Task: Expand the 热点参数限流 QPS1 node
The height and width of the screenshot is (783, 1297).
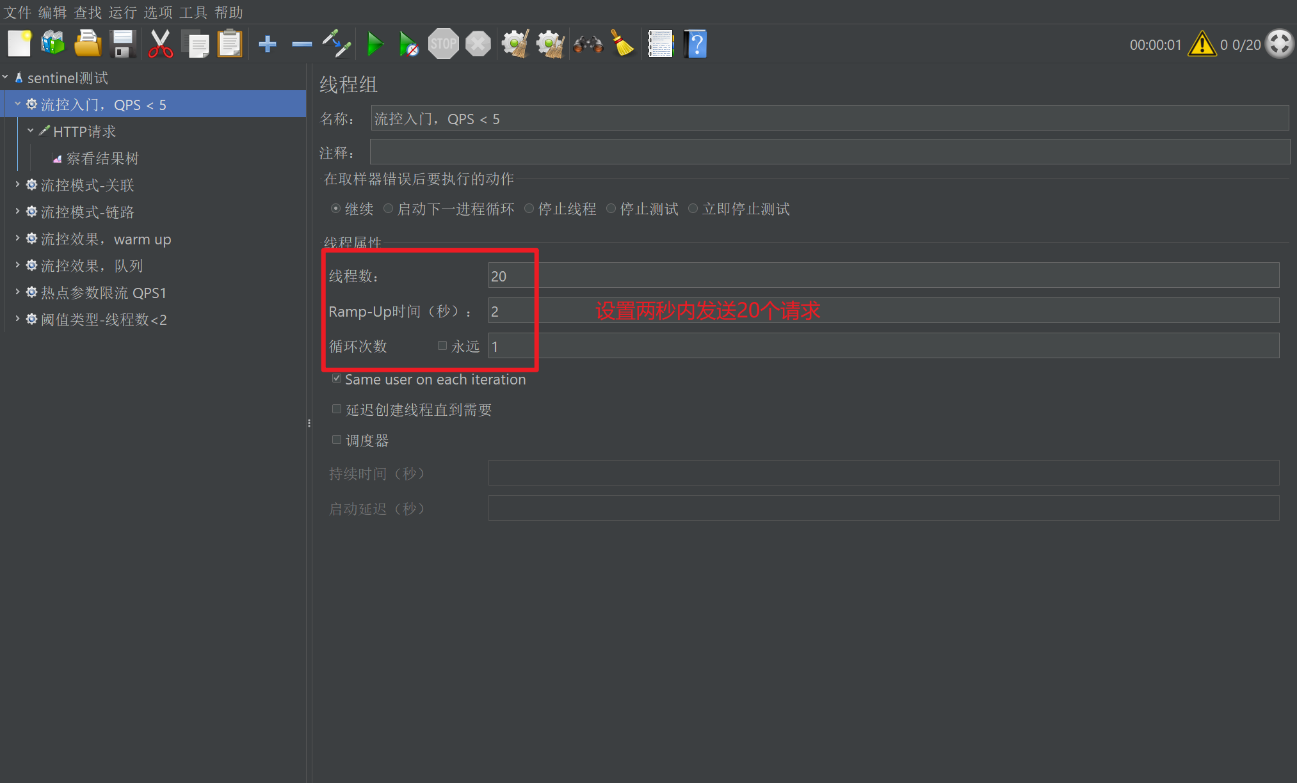Action: [x=18, y=292]
